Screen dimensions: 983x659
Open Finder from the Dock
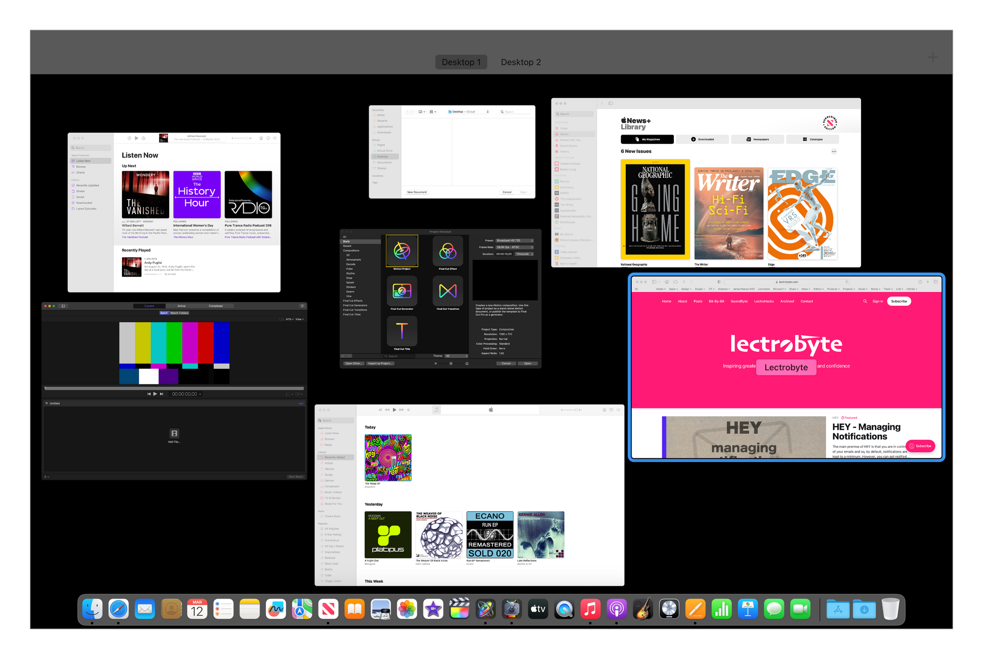click(92, 609)
